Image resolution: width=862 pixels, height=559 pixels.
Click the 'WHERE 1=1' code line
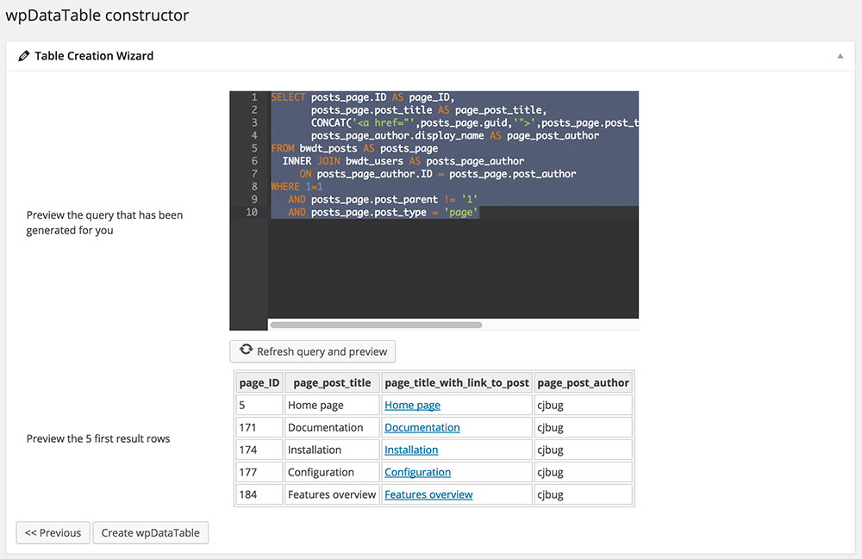[297, 187]
